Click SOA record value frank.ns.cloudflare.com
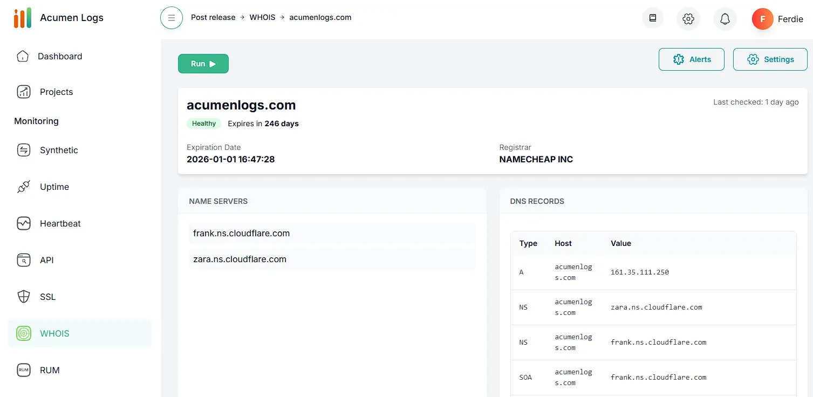Viewport: 813px width, 397px height. coord(659,378)
